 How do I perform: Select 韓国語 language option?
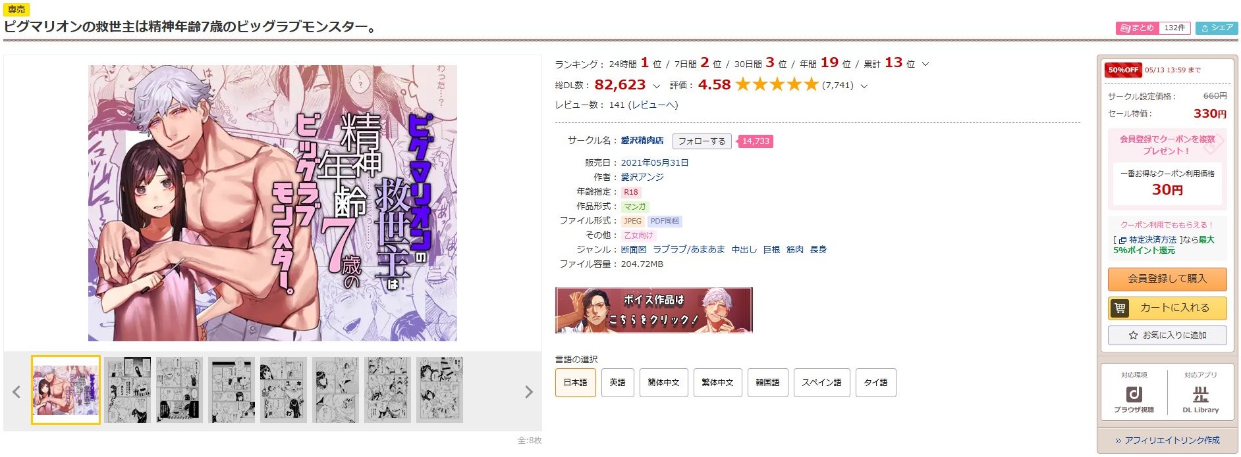tap(767, 383)
